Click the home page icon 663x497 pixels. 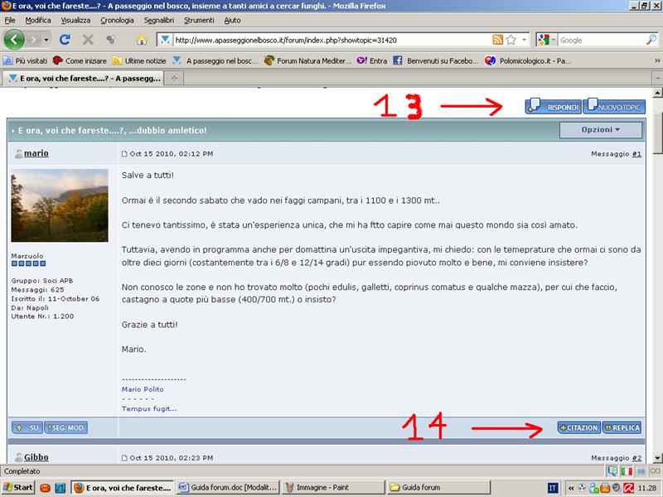click(x=141, y=40)
